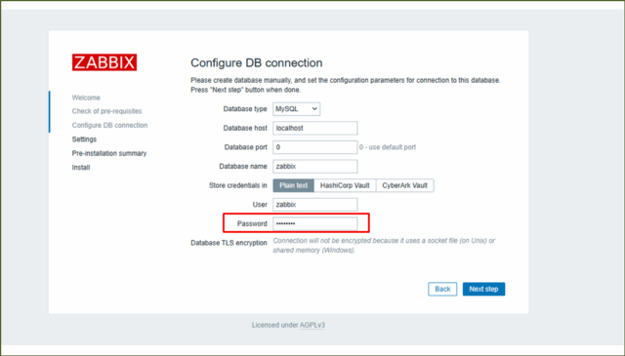Viewport: 625px width, 356px height.
Task: Select Plain text credentials storage
Action: [x=293, y=185]
